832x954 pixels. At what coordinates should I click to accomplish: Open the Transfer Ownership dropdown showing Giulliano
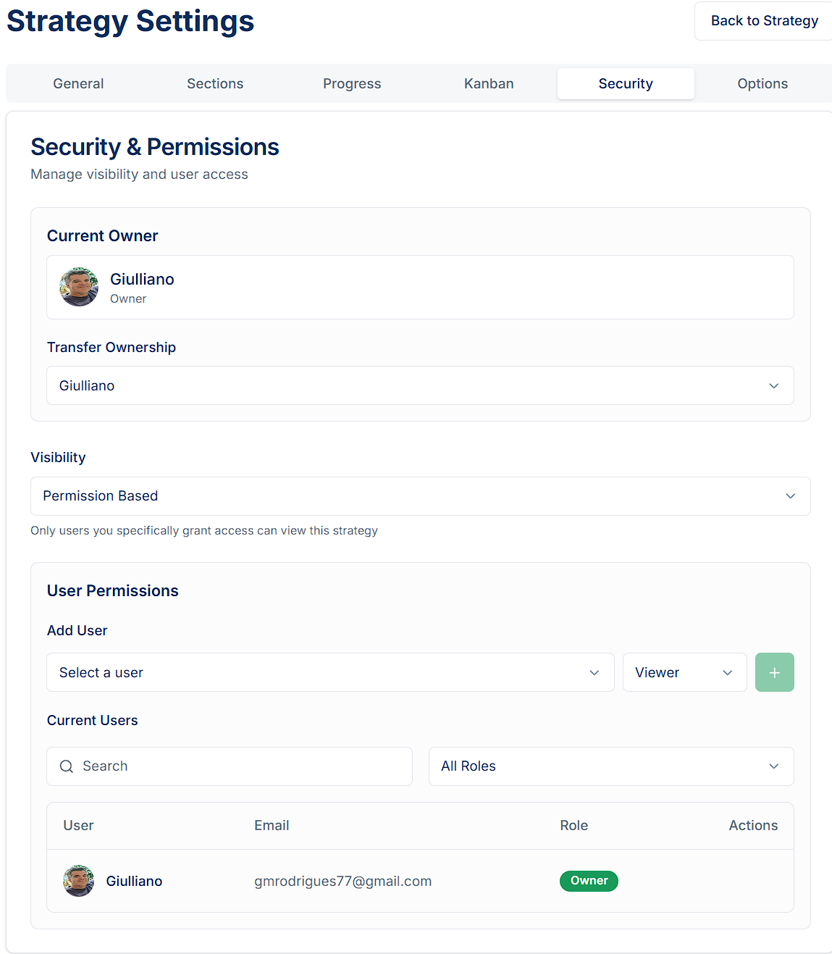point(420,385)
